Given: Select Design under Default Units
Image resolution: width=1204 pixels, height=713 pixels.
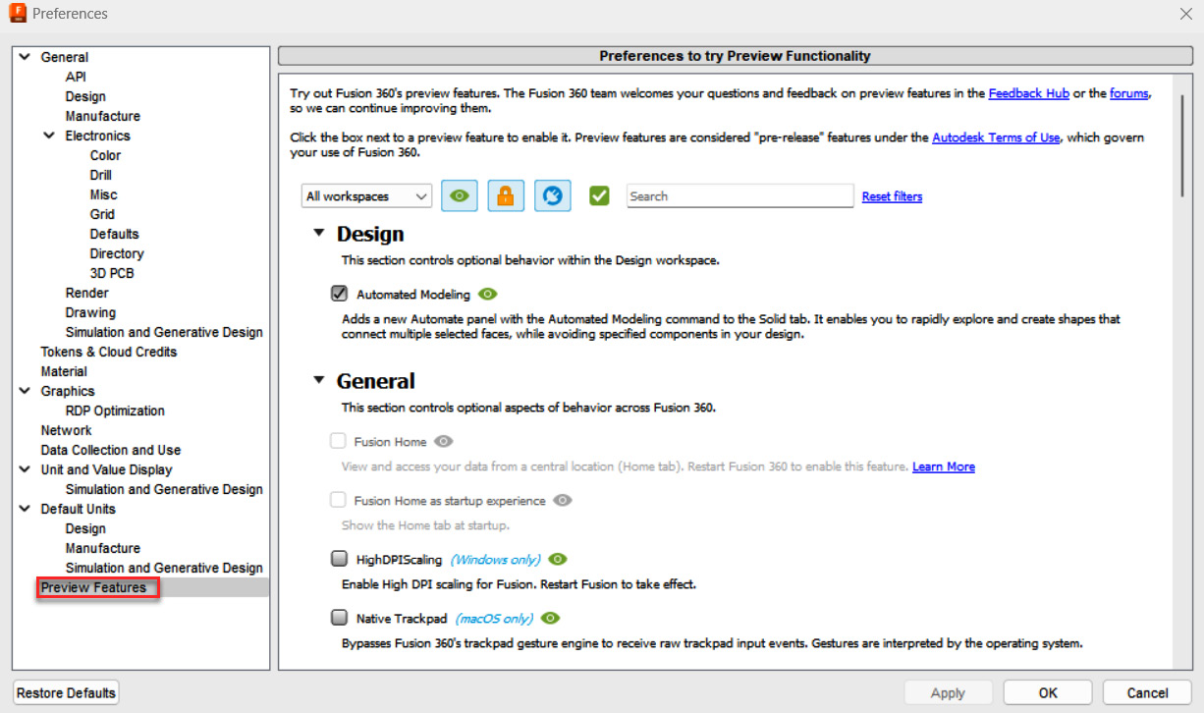Looking at the screenshot, I should (x=85, y=528).
